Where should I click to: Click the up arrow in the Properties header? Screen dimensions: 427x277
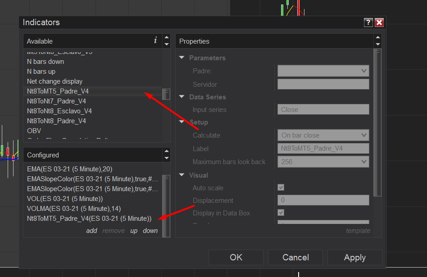pyautogui.click(x=377, y=38)
